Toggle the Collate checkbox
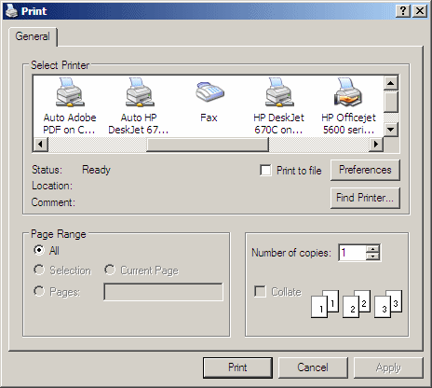Viewport: 432px width, 388px height. coord(260,292)
